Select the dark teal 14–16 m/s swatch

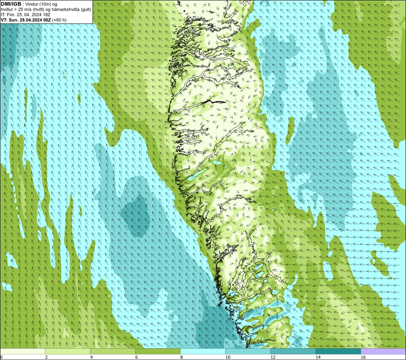338,351
